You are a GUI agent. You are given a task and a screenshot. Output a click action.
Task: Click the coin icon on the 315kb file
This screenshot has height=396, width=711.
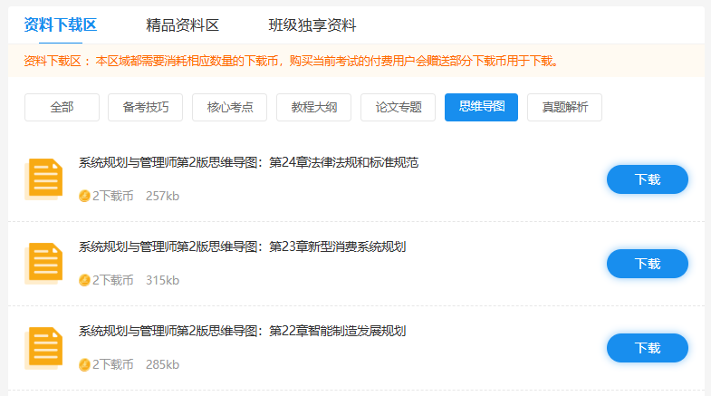point(84,280)
